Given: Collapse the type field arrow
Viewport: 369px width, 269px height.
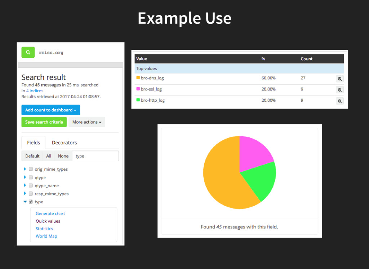Looking at the screenshot, I should [x=25, y=202].
